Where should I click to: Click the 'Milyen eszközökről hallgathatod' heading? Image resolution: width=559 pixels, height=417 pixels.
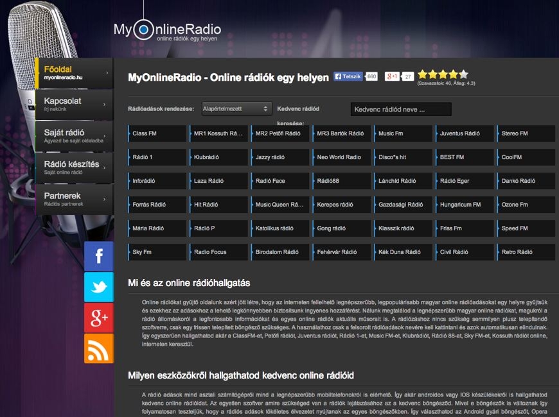(x=241, y=376)
